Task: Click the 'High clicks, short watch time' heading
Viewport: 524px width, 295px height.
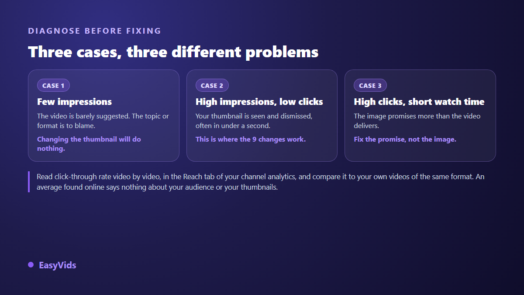Action: coord(419,102)
